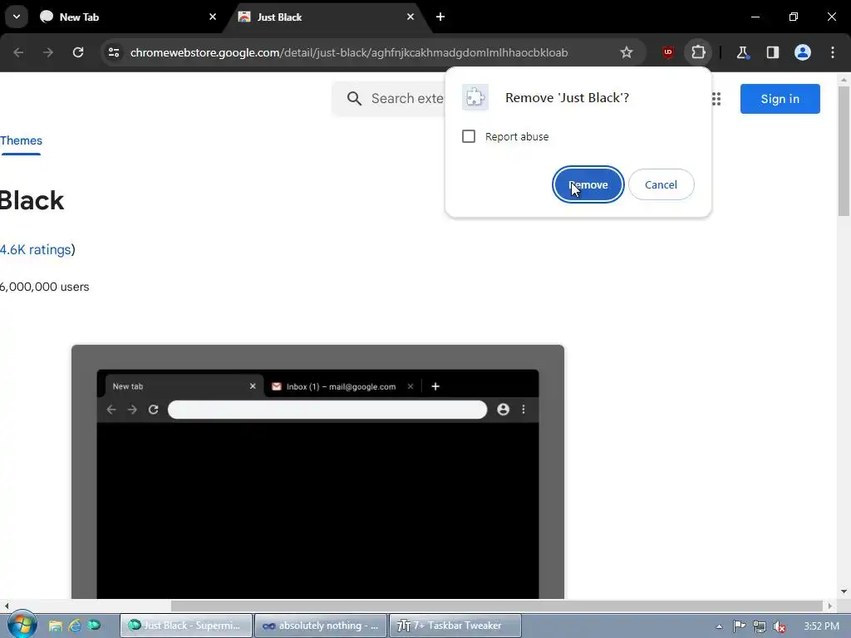Click the 3:52 PM clock
Viewport: 851px width, 638px height.
pos(821,626)
